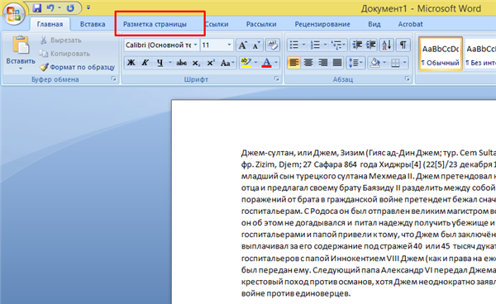The height and width of the screenshot is (304, 496).
Task: Apply the red font color swatch
Action: coord(267,63)
